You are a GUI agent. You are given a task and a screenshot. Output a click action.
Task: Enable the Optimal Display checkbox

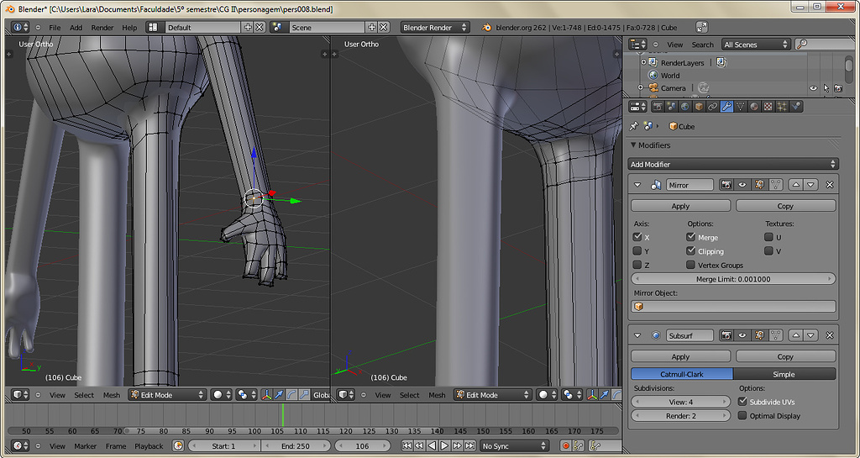(742, 415)
